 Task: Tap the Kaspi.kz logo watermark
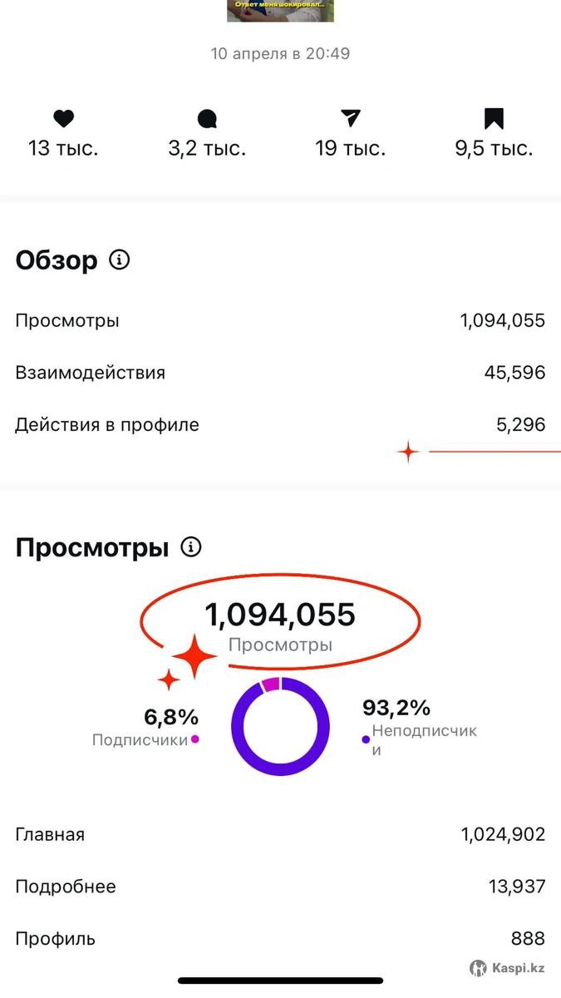click(x=507, y=968)
